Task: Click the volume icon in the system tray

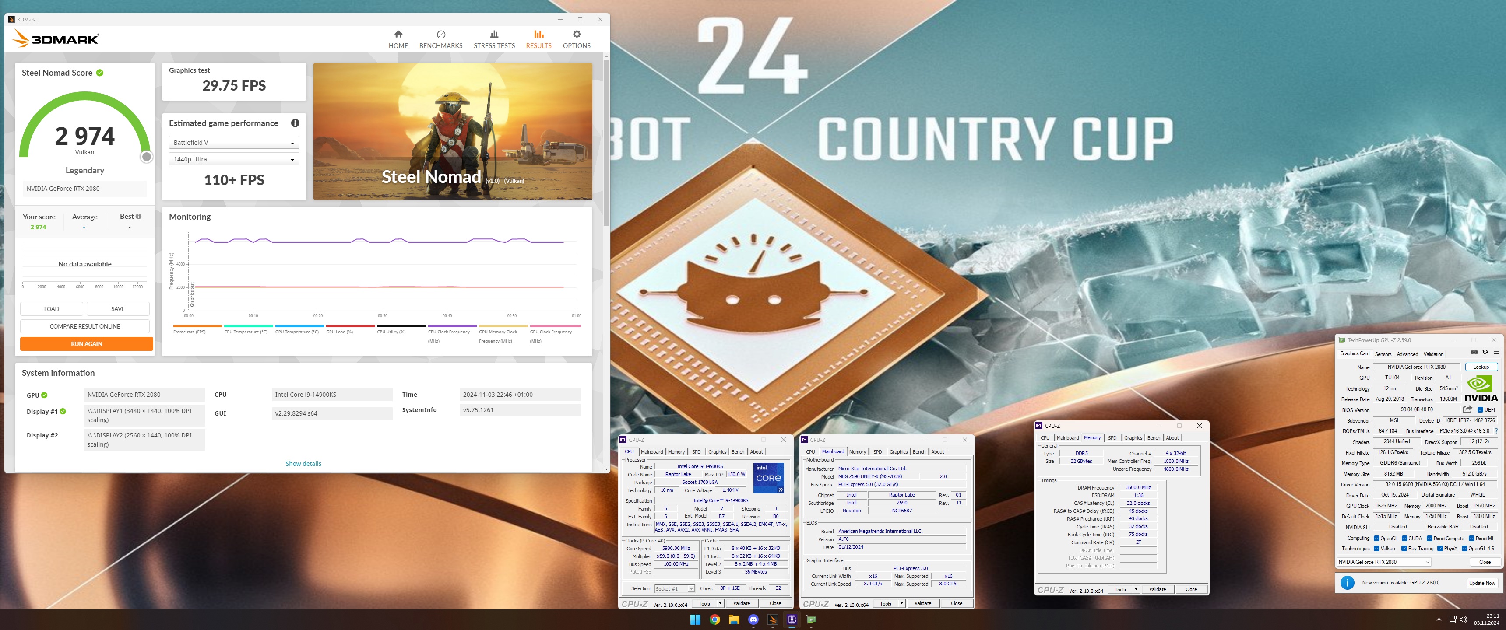Action: coord(1464,619)
